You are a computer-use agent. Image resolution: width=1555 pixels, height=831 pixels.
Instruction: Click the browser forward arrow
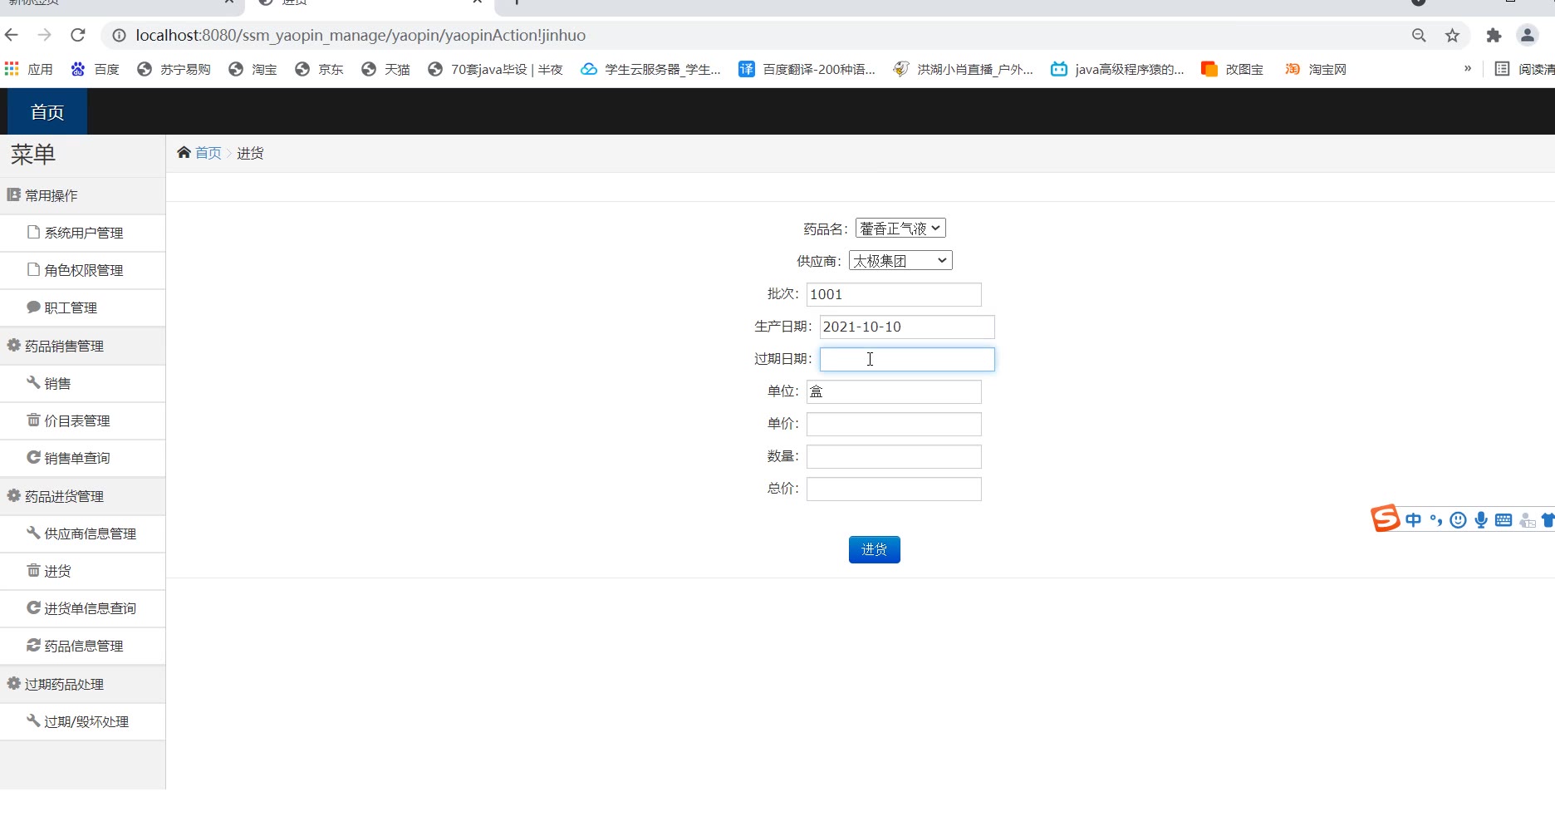[45, 35]
